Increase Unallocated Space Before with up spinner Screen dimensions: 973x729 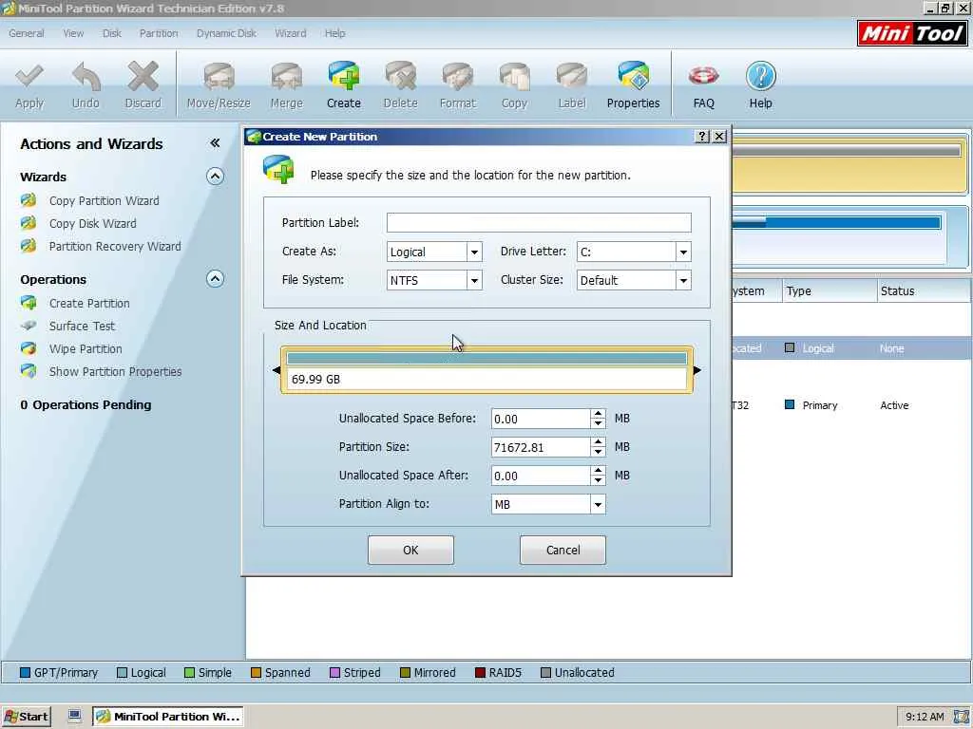tap(598, 414)
